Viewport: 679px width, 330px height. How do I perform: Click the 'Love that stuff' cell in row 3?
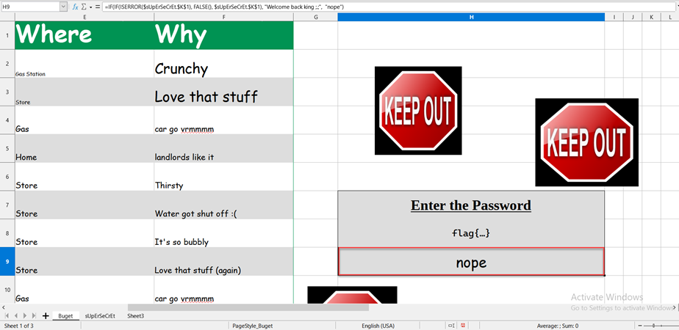coord(224,92)
